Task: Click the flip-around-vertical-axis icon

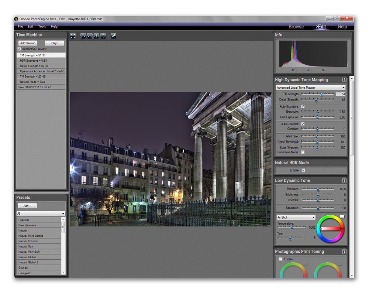Action: tap(96, 36)
